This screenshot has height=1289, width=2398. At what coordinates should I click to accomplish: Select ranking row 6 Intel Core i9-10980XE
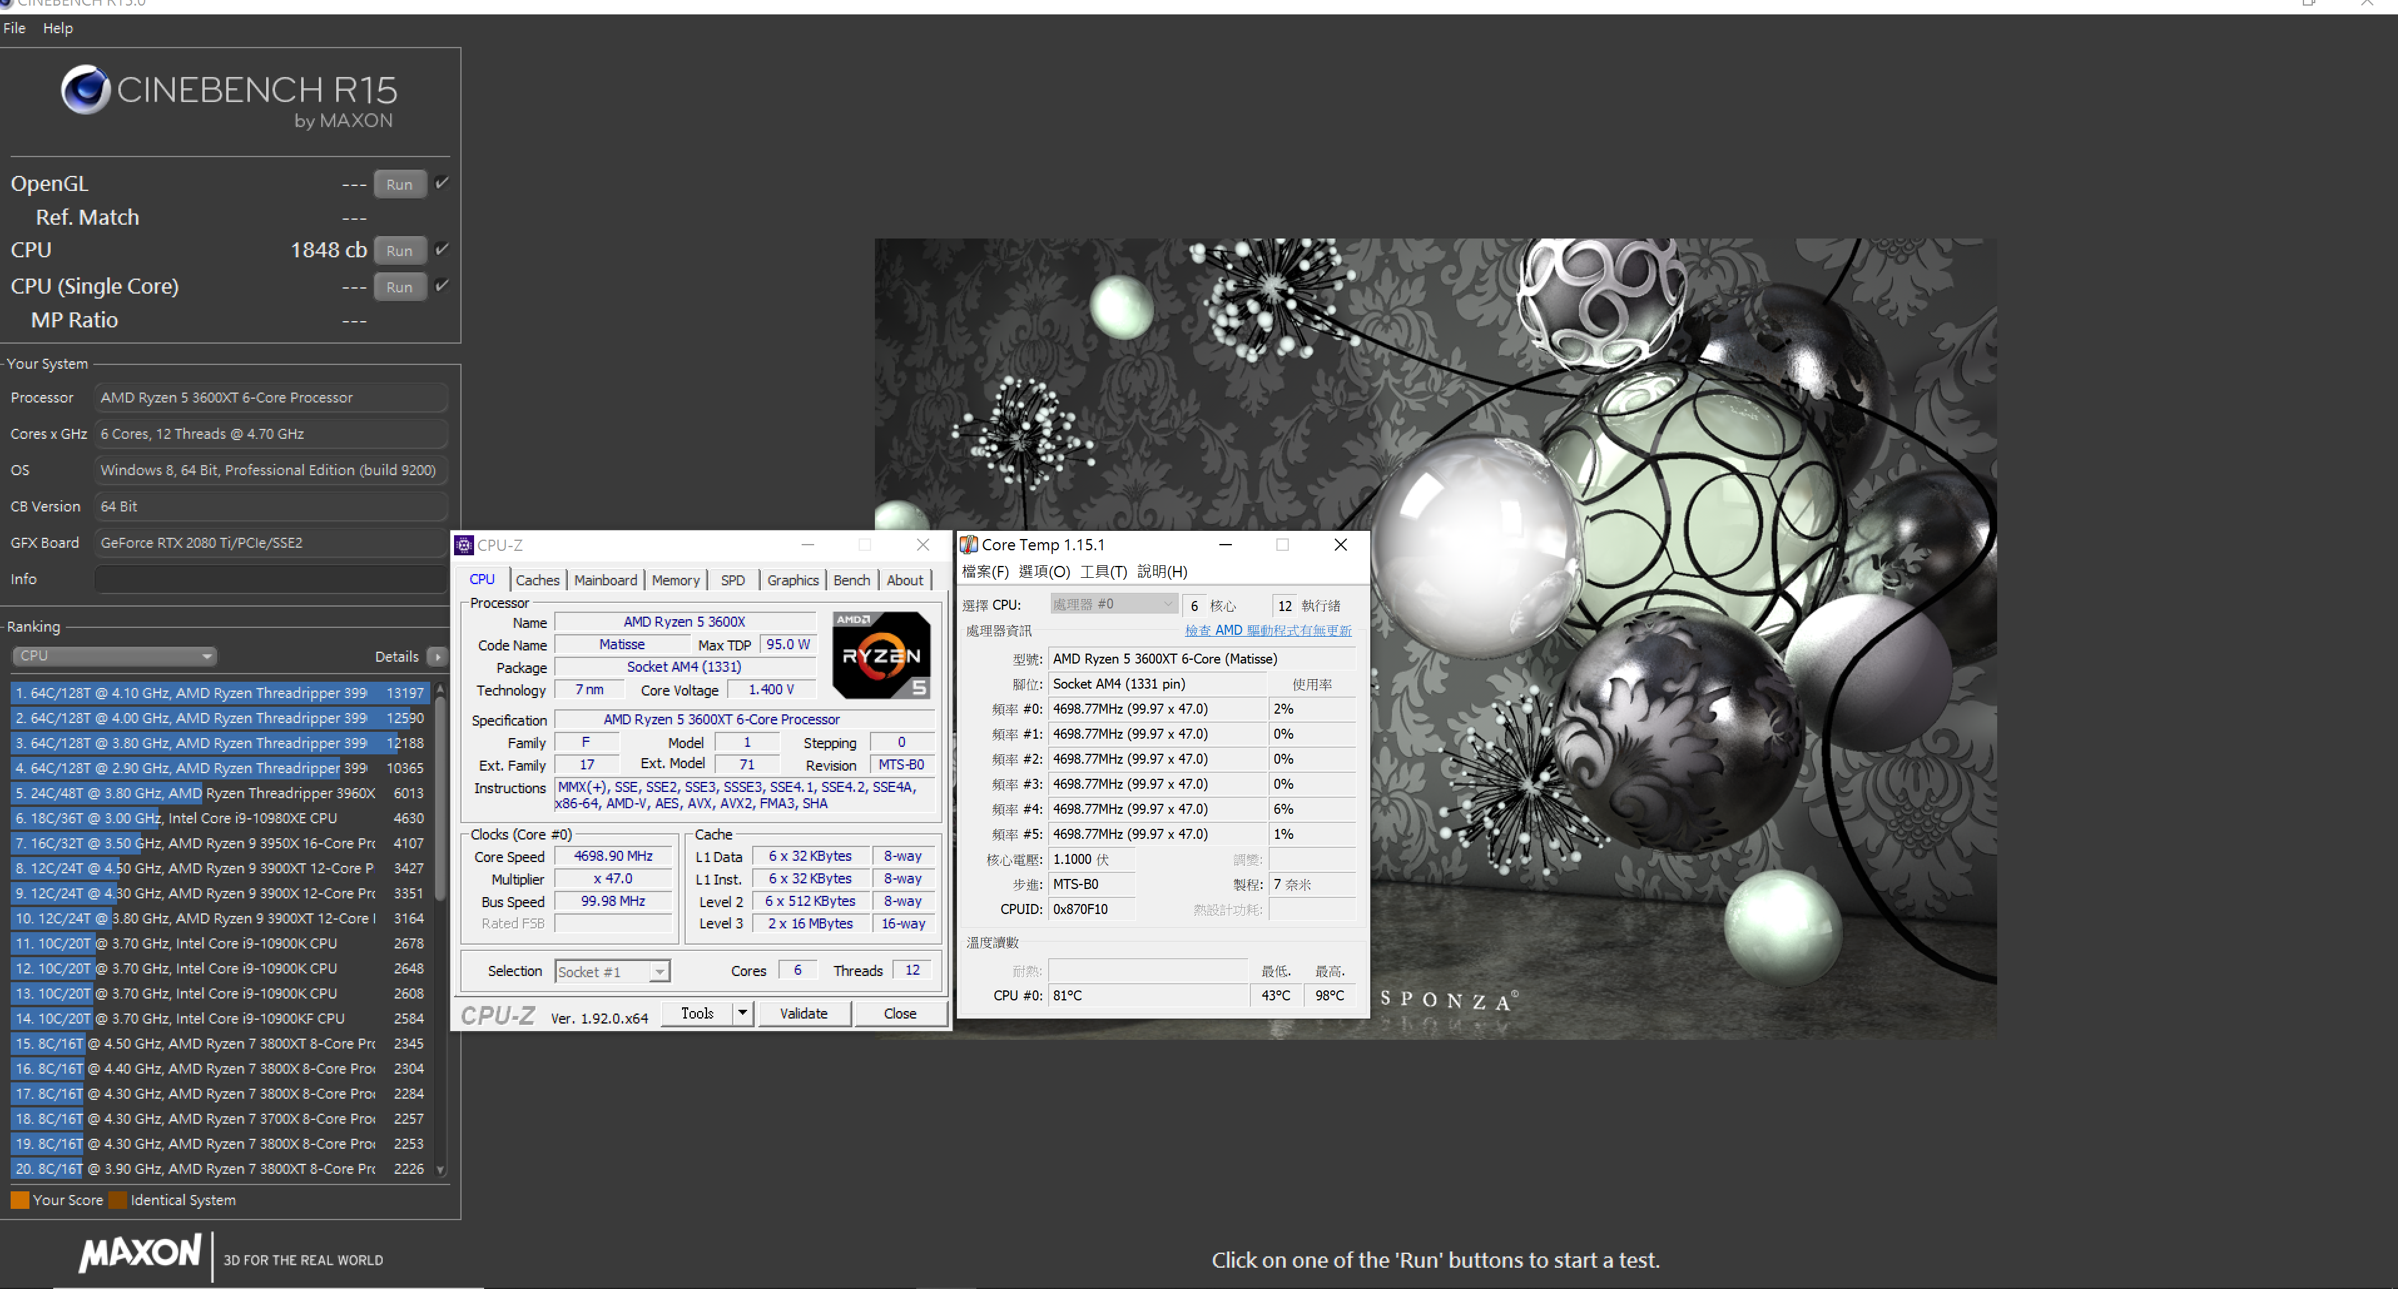pos(220,818)
